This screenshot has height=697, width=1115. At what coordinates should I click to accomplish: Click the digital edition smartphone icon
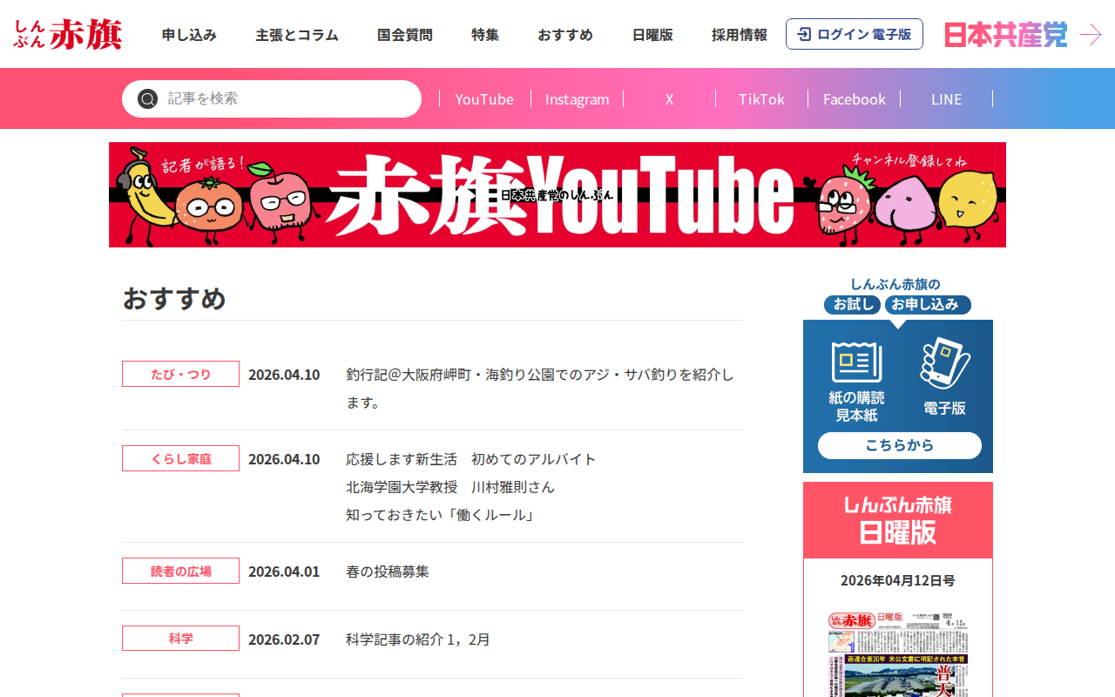pos(945,363)
